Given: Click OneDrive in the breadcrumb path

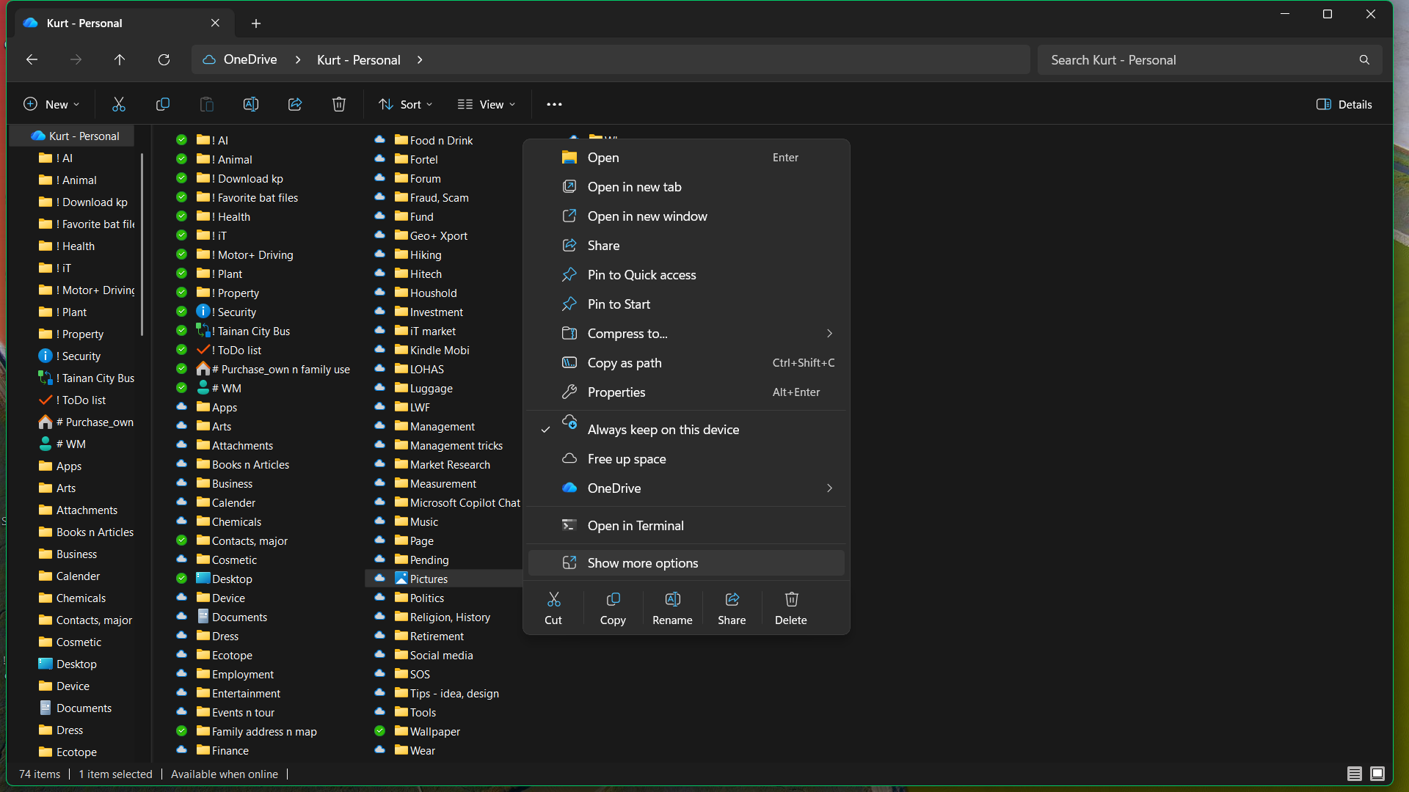Looking at the screenshot, I should point(250,59).
